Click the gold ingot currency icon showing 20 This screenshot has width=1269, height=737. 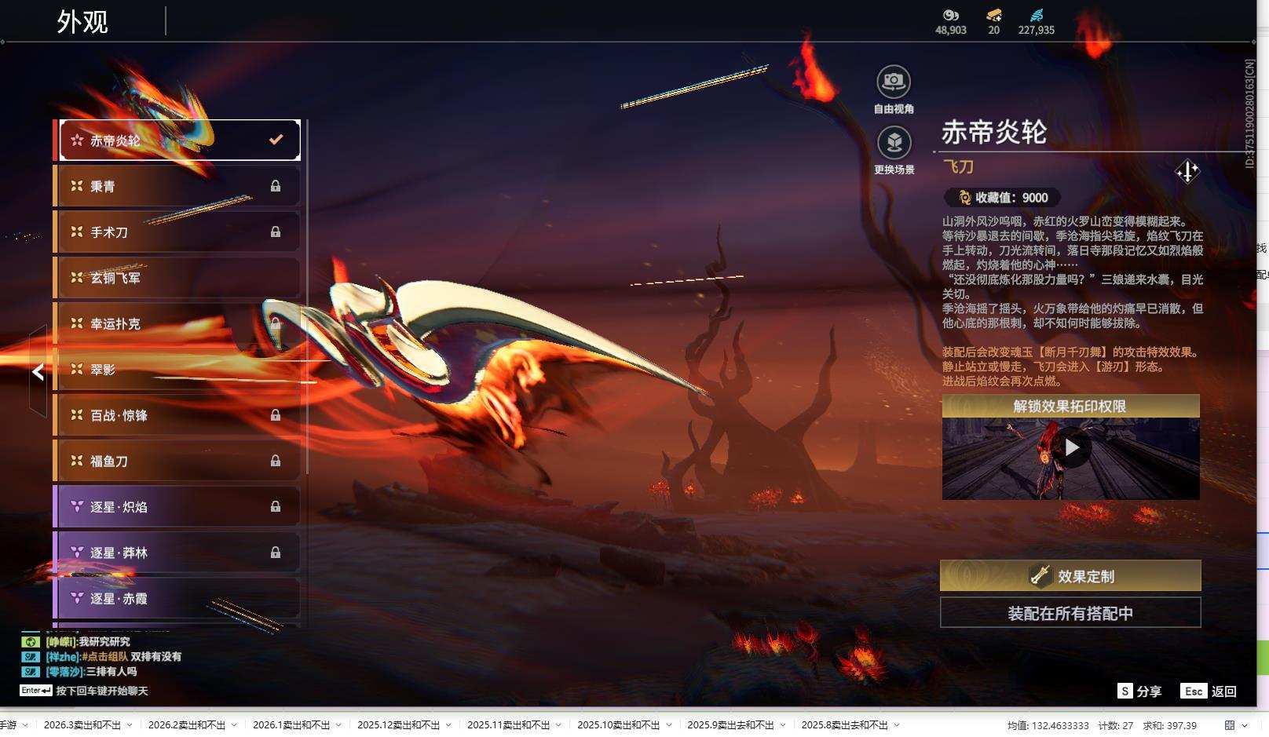[x=993, y=15]
